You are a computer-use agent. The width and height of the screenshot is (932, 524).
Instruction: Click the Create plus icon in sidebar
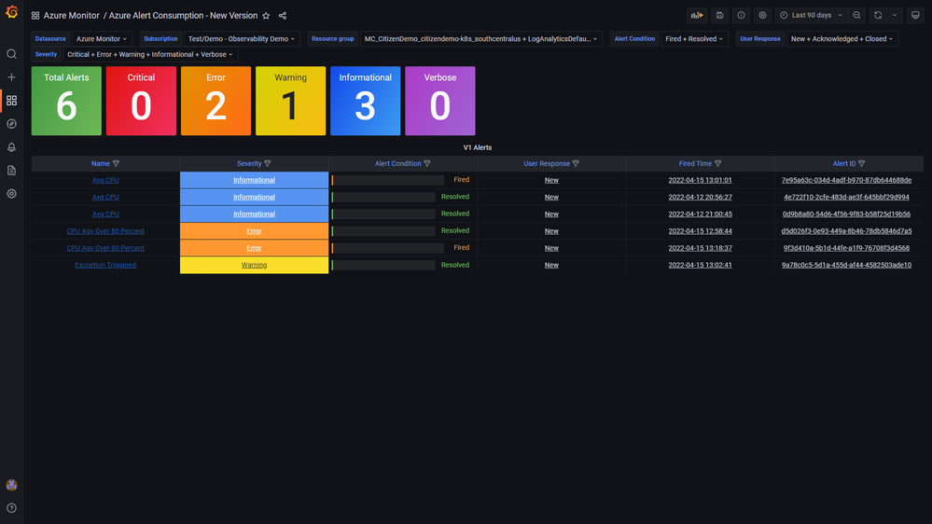pos(11,77)
